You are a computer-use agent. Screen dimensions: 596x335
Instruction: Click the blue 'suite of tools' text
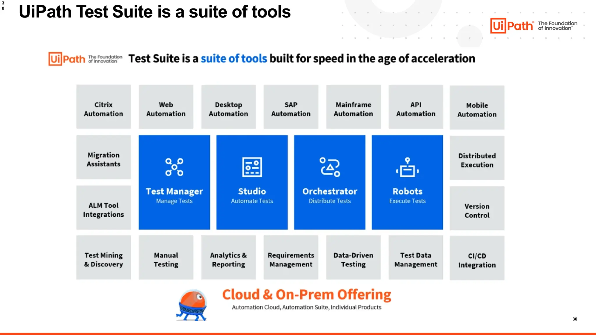pyautogui.click(x=234, y=58)
